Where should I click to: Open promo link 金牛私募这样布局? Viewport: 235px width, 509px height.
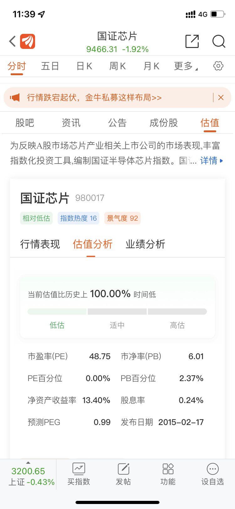tap(94, 97)
